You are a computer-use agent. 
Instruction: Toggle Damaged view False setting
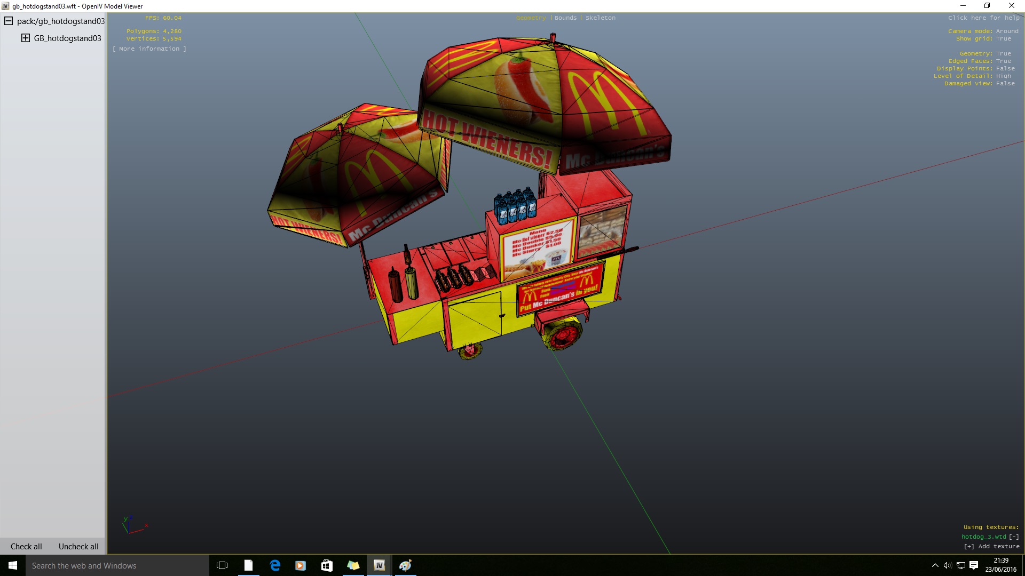tap(979, 83)
